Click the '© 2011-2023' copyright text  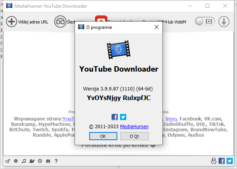click(x=103, y=127)
